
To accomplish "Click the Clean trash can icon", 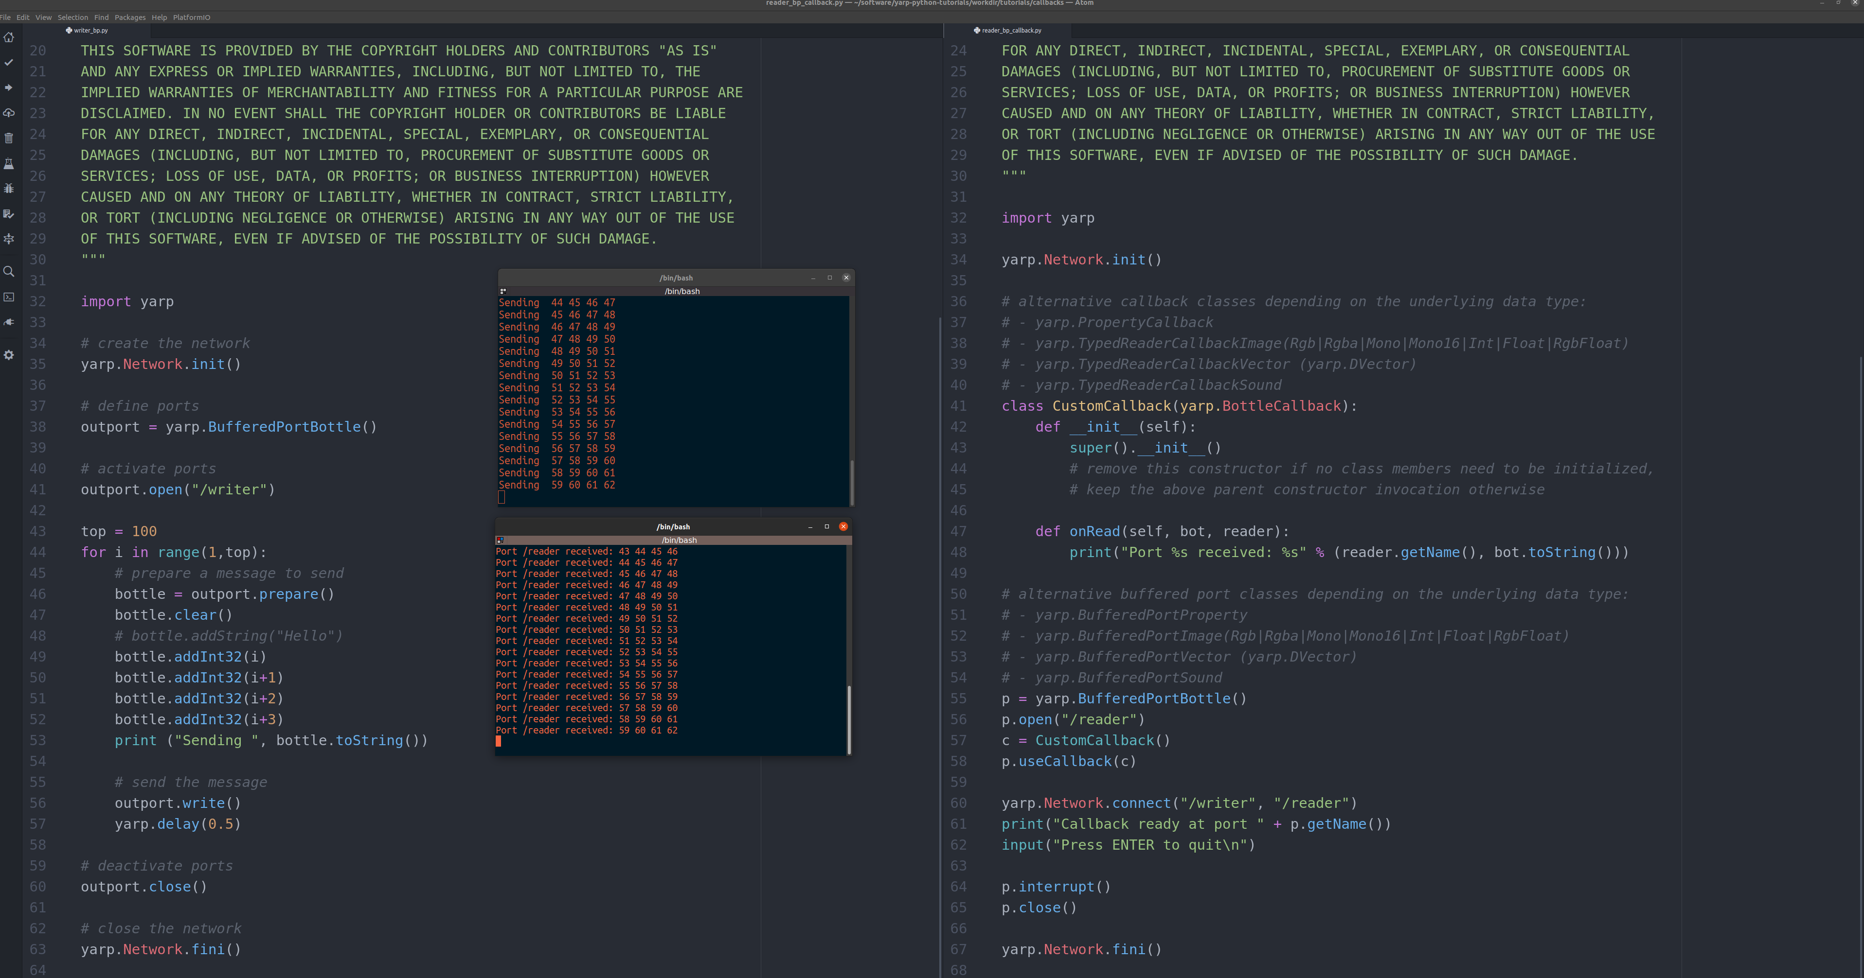I will 9,138.
